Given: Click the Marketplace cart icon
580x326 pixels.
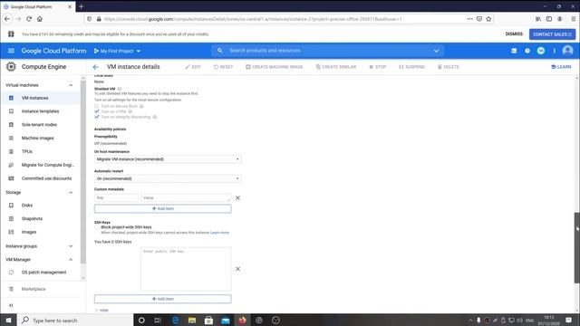Looking at the screenshot, I should [x=11, y=289].
